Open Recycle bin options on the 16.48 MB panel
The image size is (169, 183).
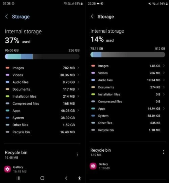pos(78,155)
